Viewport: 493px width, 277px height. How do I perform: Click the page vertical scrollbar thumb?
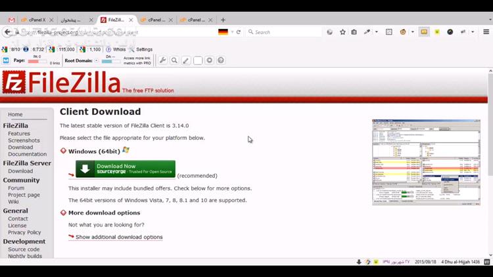[490, 125]
